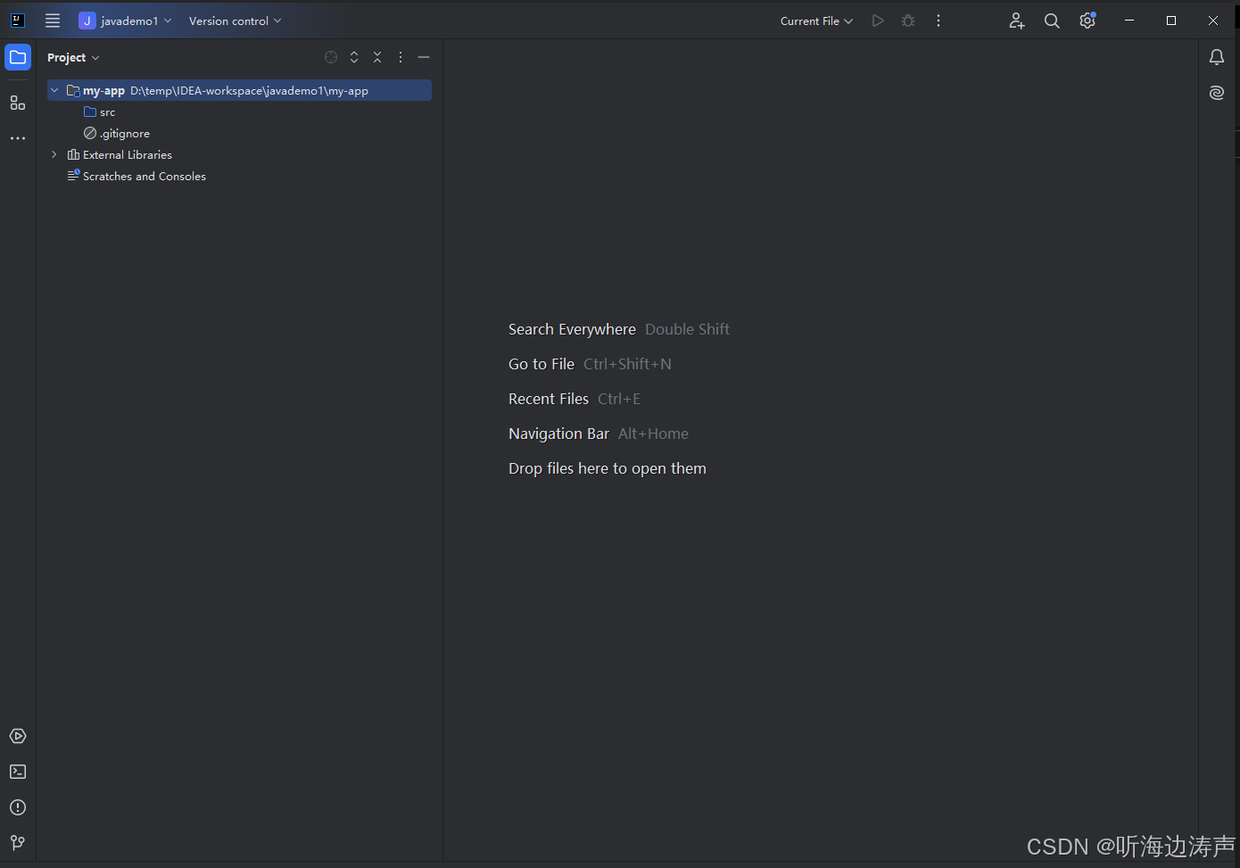This screenshot has height=868, width=1240.
Task: Open Project panel options menu
Action: 401,57
